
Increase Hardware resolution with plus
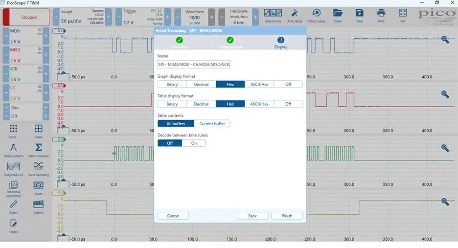(255, 17)
